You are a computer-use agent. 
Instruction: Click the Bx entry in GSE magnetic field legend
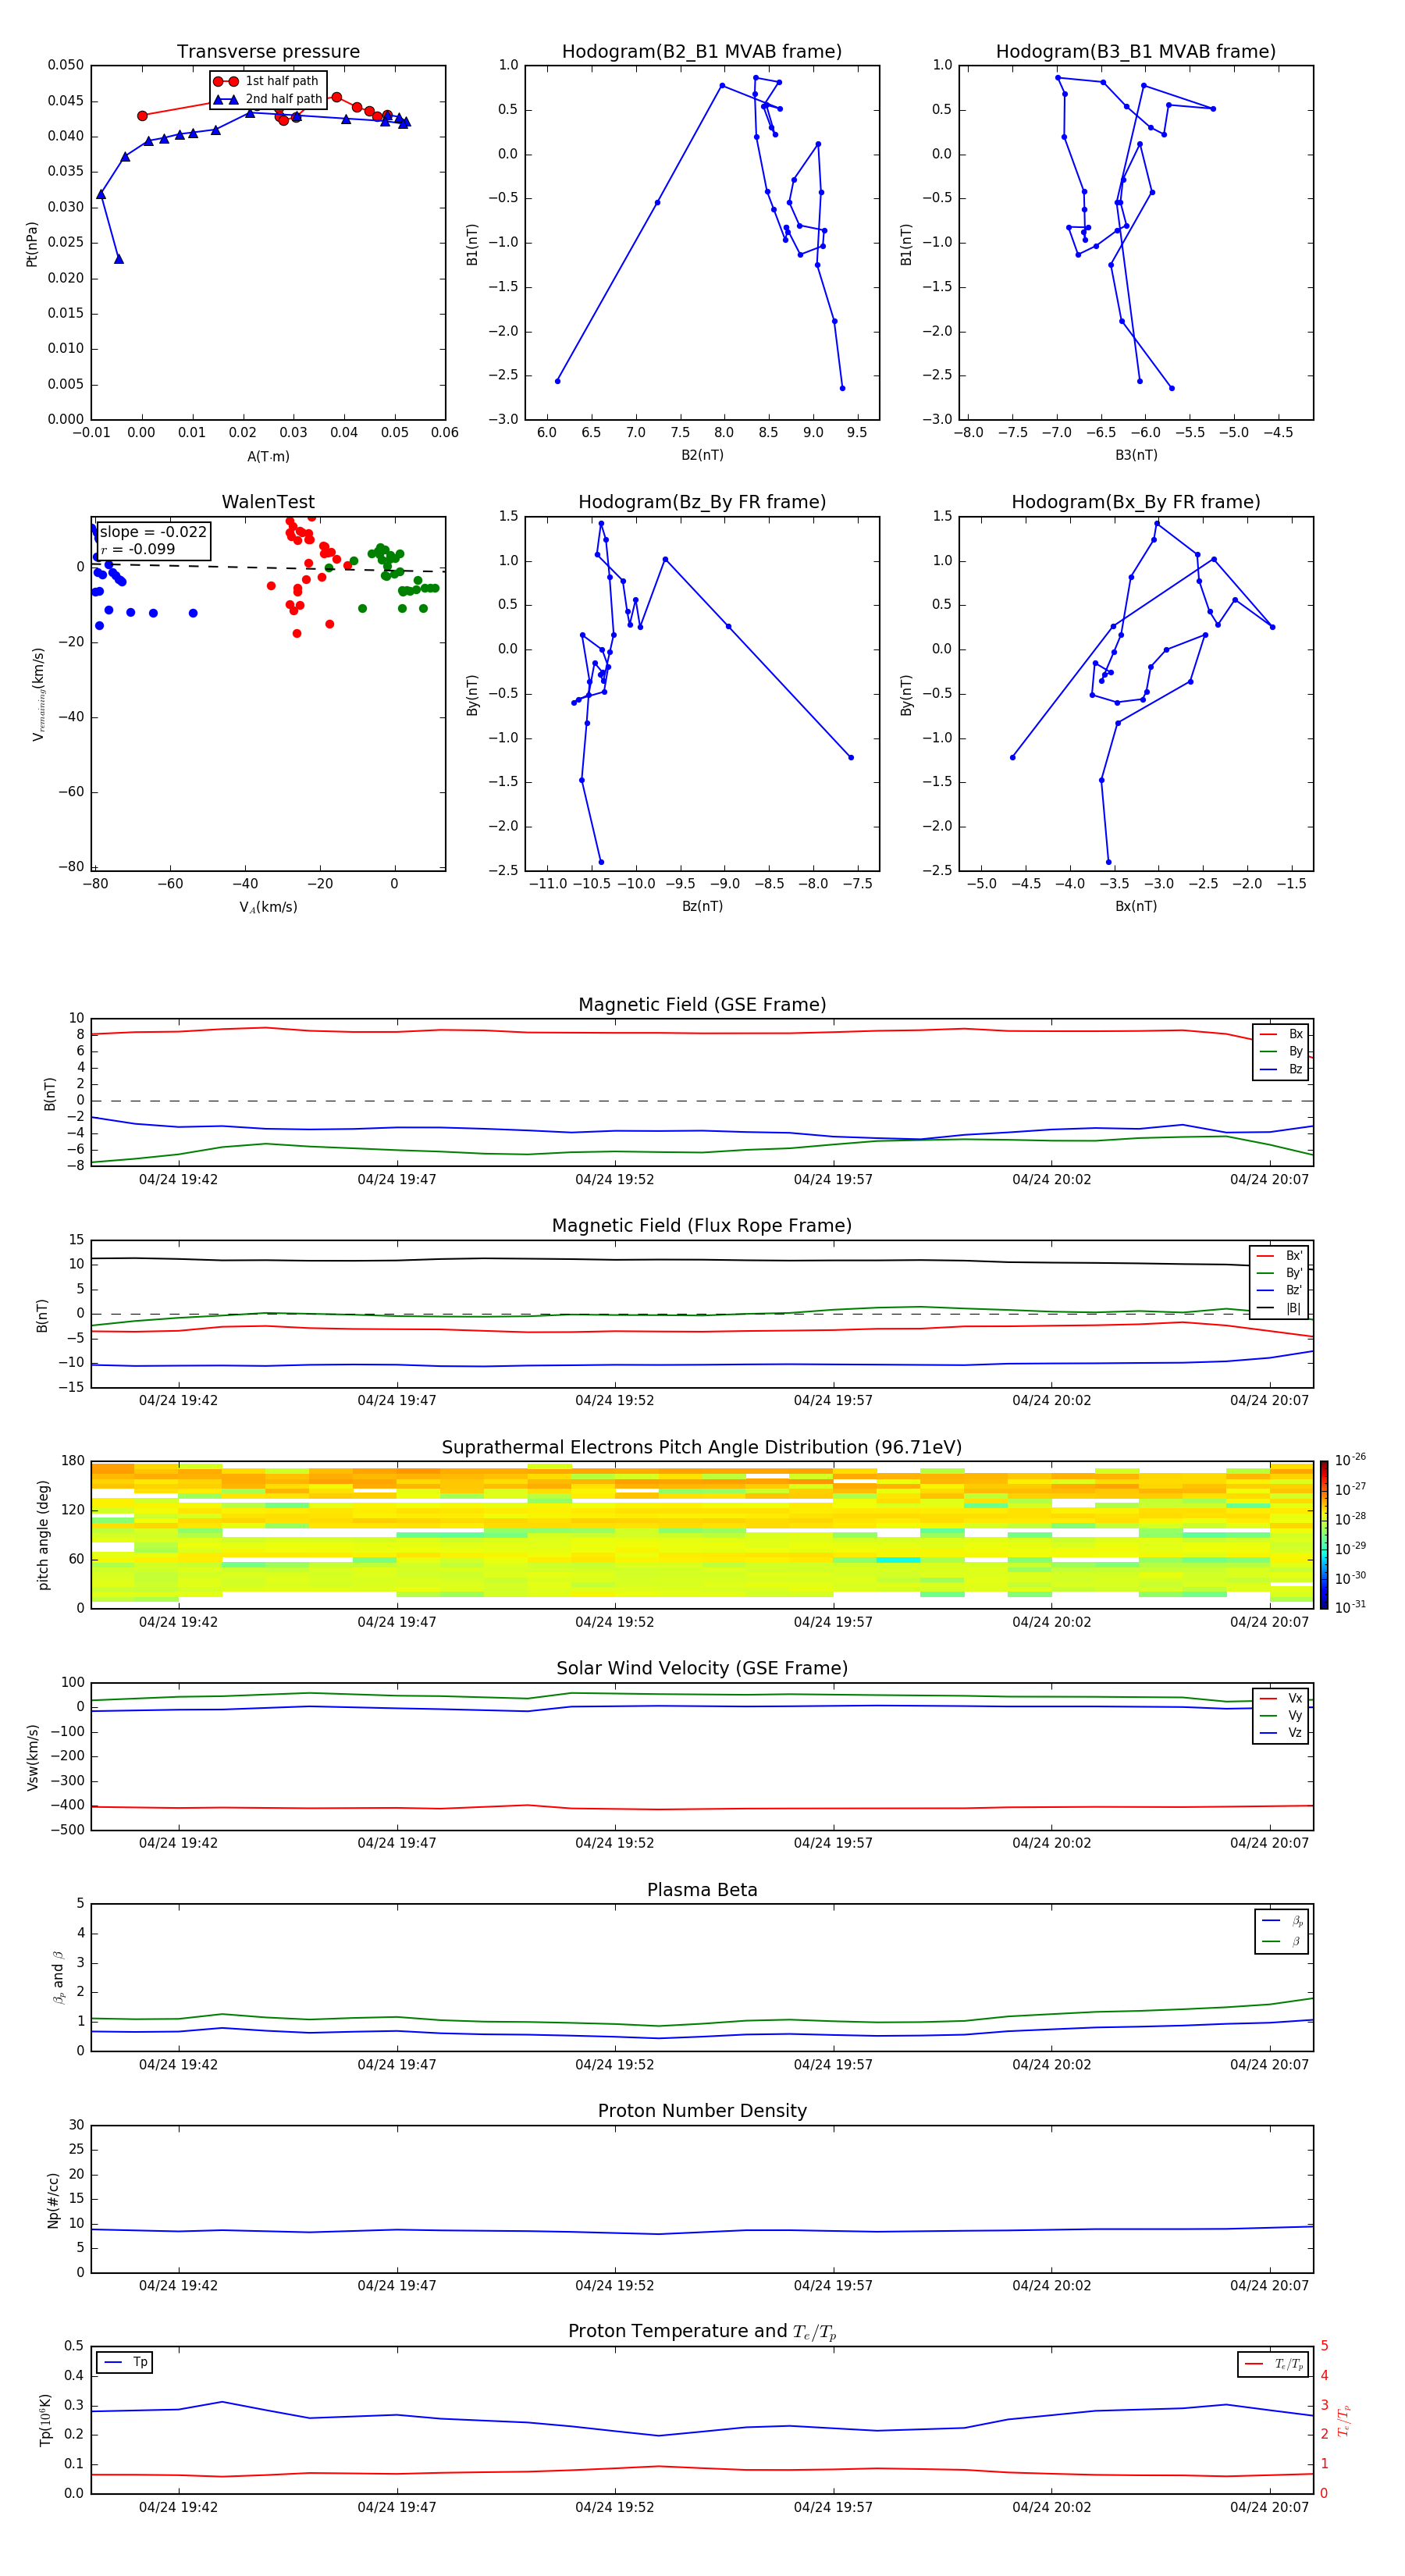point(1281,1034)
